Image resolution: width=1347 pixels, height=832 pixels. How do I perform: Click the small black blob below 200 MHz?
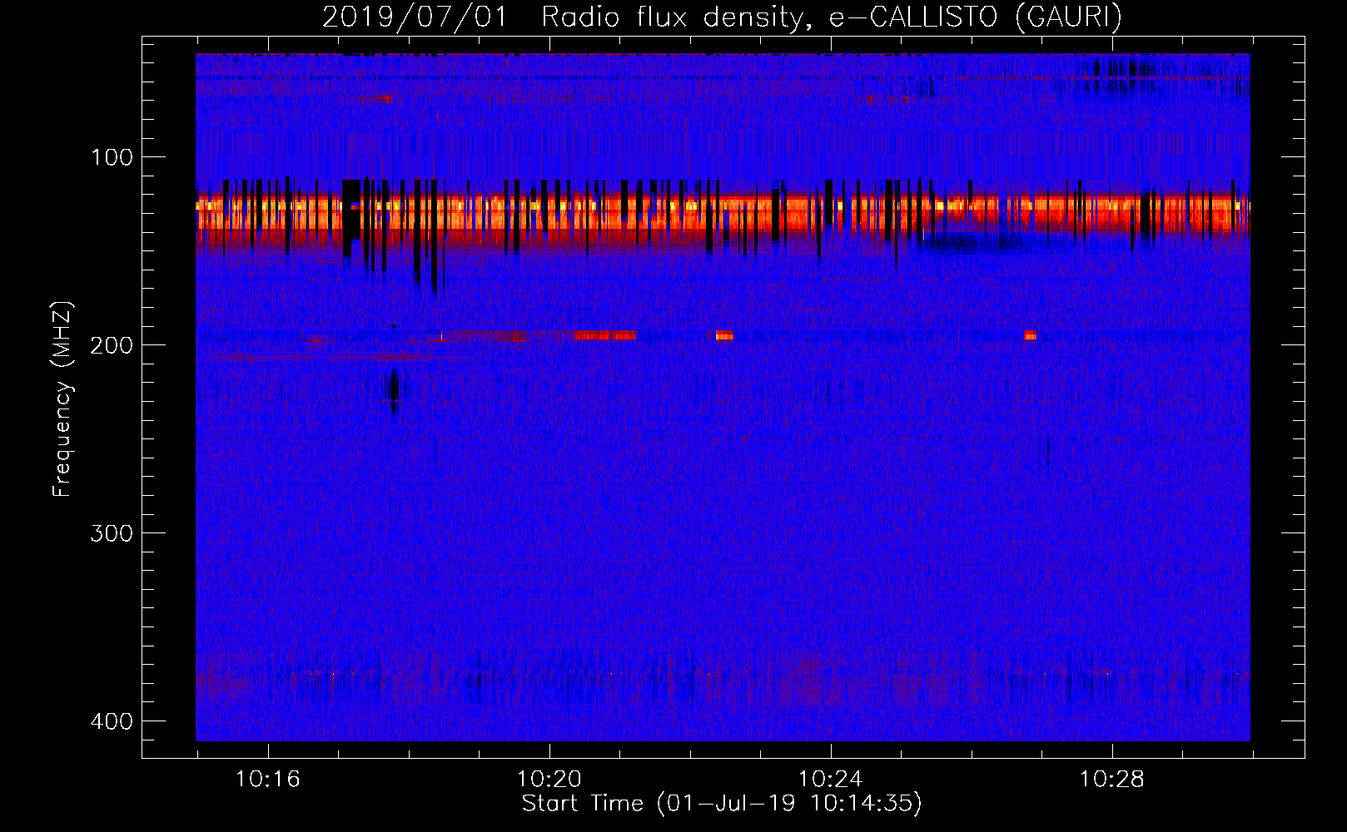[x=395, y=389]
